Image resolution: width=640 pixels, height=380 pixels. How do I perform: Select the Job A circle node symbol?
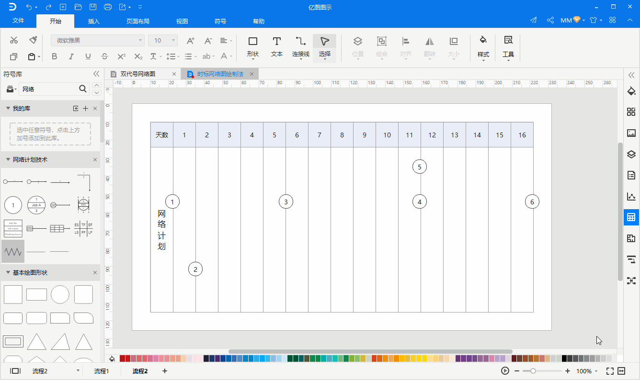tap(36, 205)
